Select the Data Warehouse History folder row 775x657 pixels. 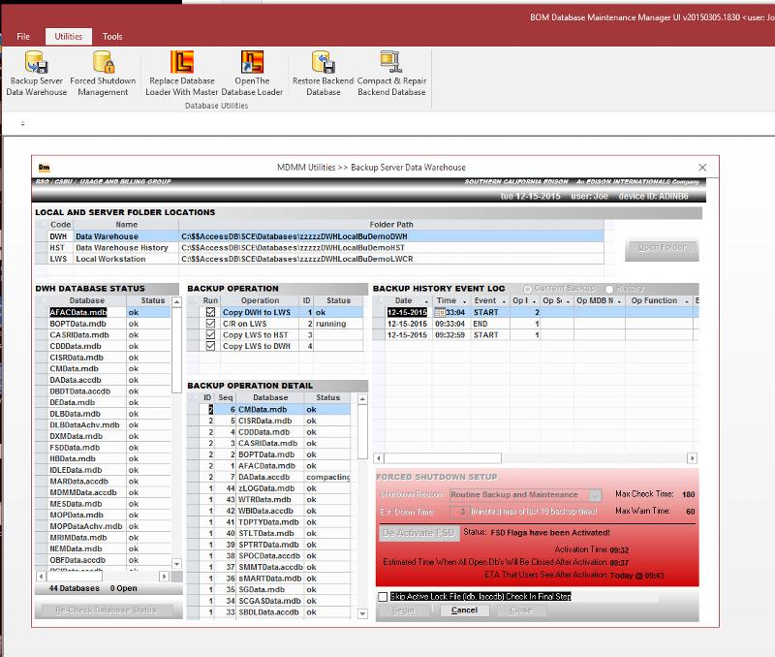(121, 248)
